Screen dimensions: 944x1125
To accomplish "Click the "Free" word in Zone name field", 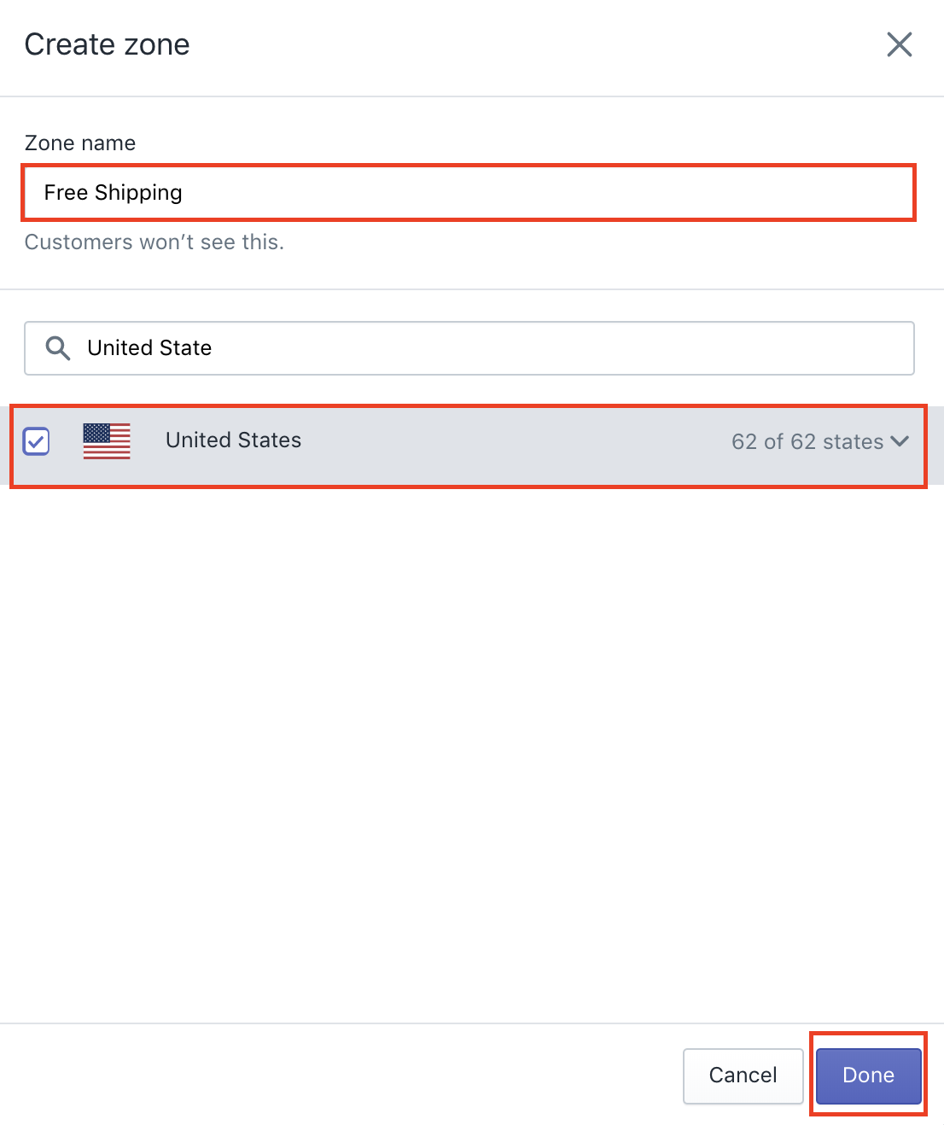I will [66, 193].
